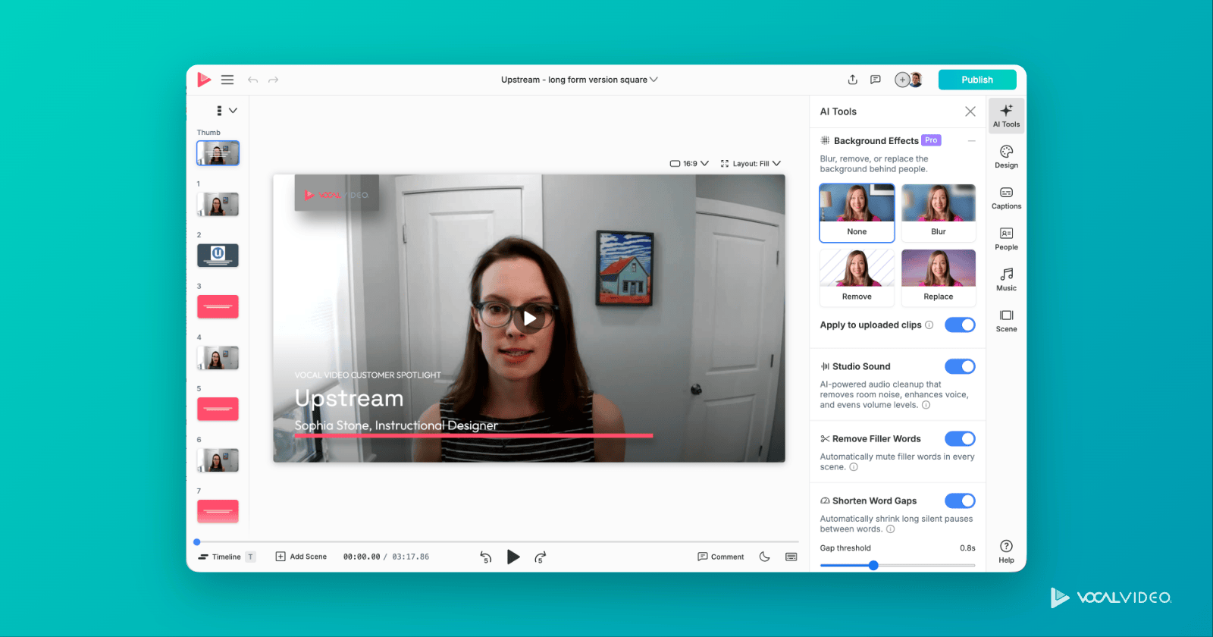Open the AI Tools sidebar tab

tap(1006, 115)
